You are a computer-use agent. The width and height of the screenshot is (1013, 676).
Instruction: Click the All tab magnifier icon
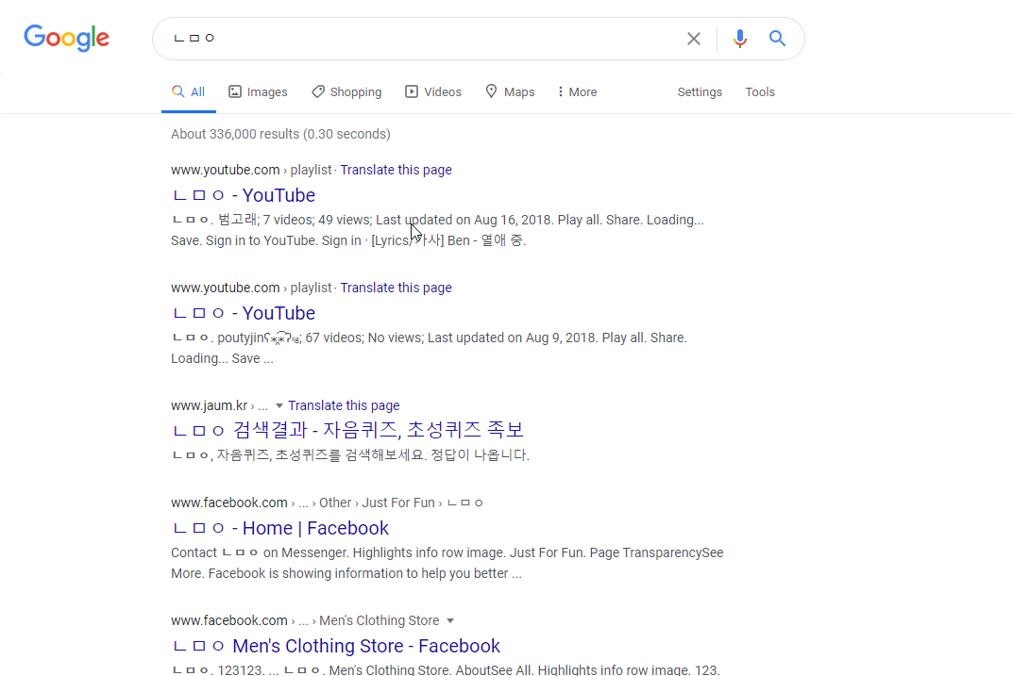(177, 91)
